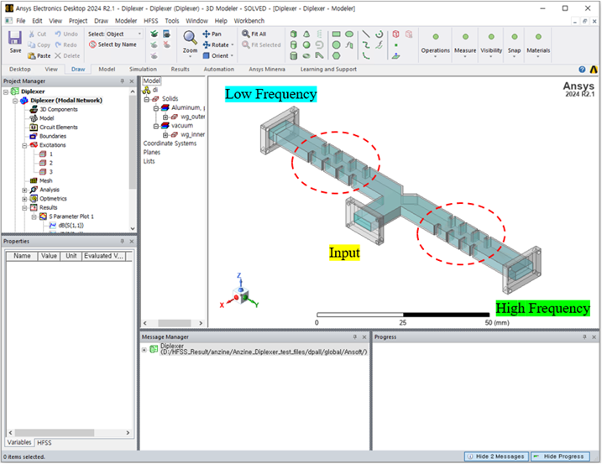Open the Modeler menu
The image size is (602, 464).
click(x=126, y=21)
